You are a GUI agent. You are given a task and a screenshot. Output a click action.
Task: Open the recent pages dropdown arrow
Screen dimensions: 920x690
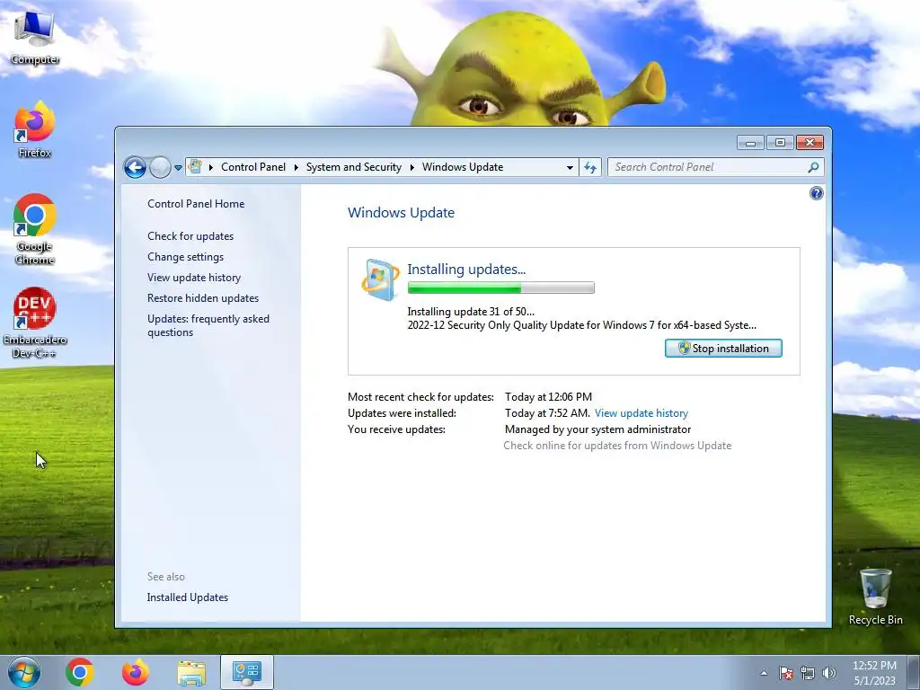point(179,168)
